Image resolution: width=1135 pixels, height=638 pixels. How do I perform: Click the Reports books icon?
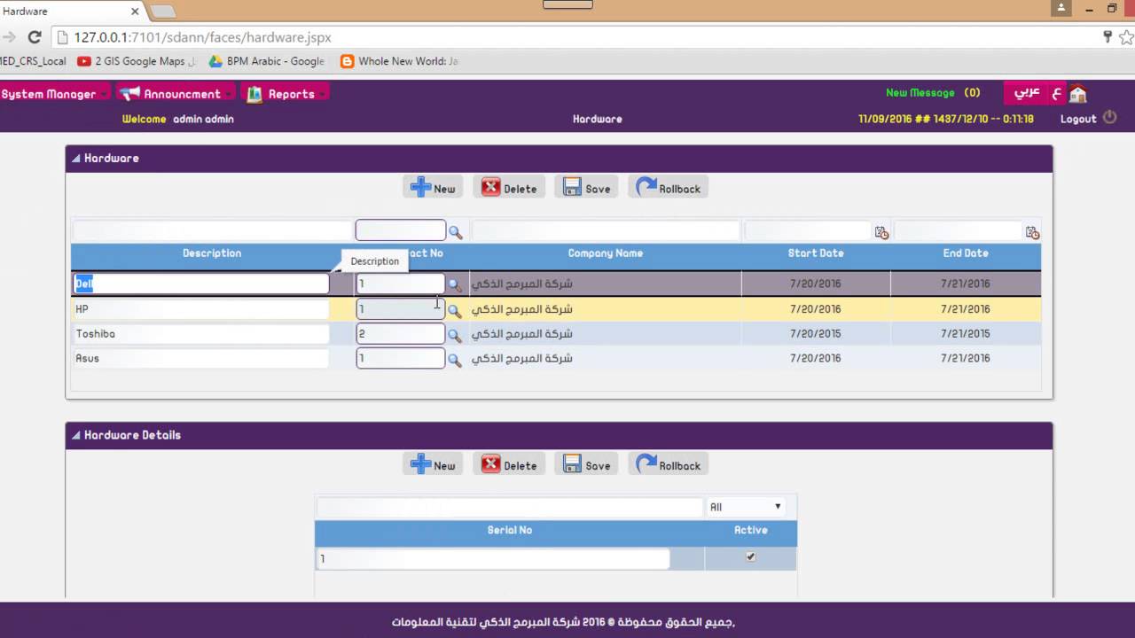pyautogui.click(x=254, y=94)
